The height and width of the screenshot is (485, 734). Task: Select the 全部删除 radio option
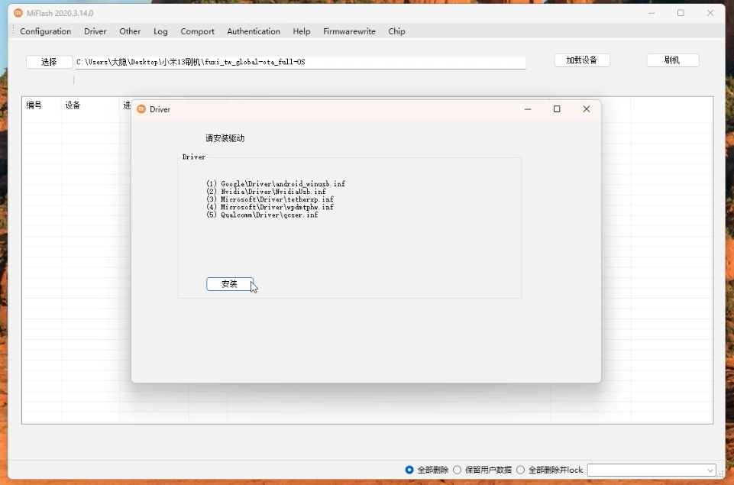click(426, 470)
